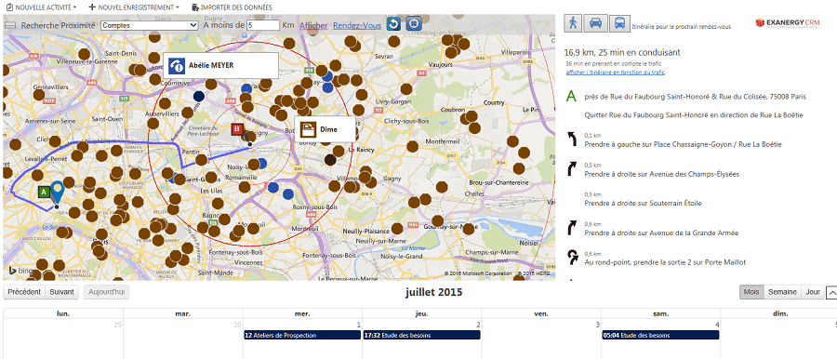Click the map panel handle icon left of Recherche Proximité

click(x=9, y=25)
